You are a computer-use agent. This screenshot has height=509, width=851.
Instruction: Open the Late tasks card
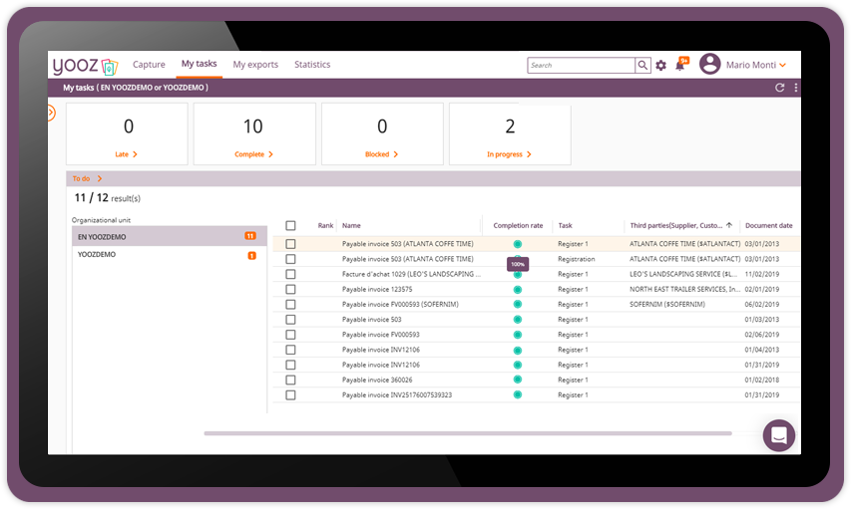pos(127,133)
